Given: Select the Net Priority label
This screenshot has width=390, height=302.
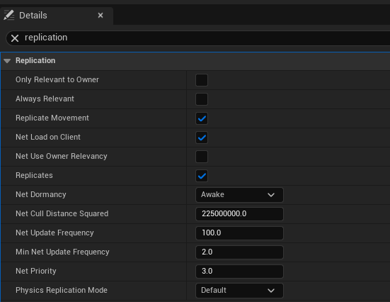Looking at the screenshot, I should coord(36,271).
